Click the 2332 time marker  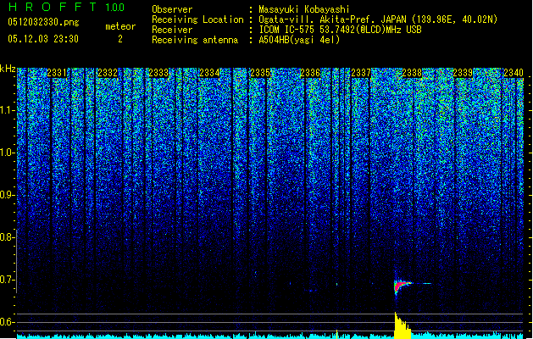pos(108,73)
